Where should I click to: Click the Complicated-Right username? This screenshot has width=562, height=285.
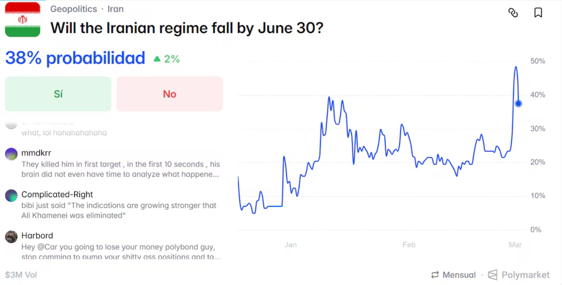(x=57, y=194)
